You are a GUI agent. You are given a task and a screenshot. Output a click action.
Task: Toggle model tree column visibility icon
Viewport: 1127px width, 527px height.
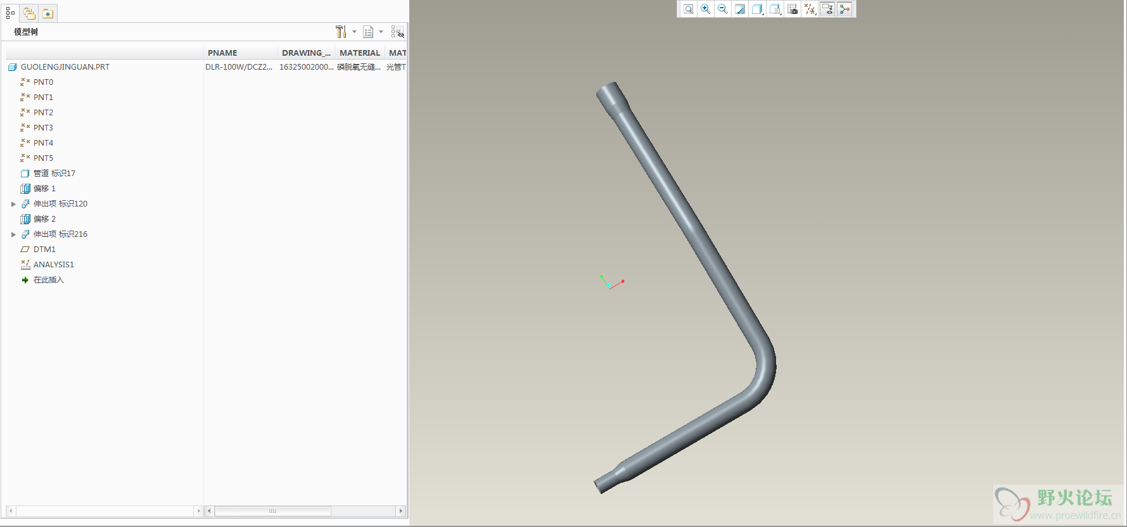coord(397,32)
